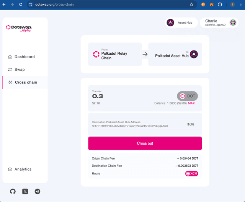Edit the destination address
This screenshot has width=245, height=202.
(191, 124)
